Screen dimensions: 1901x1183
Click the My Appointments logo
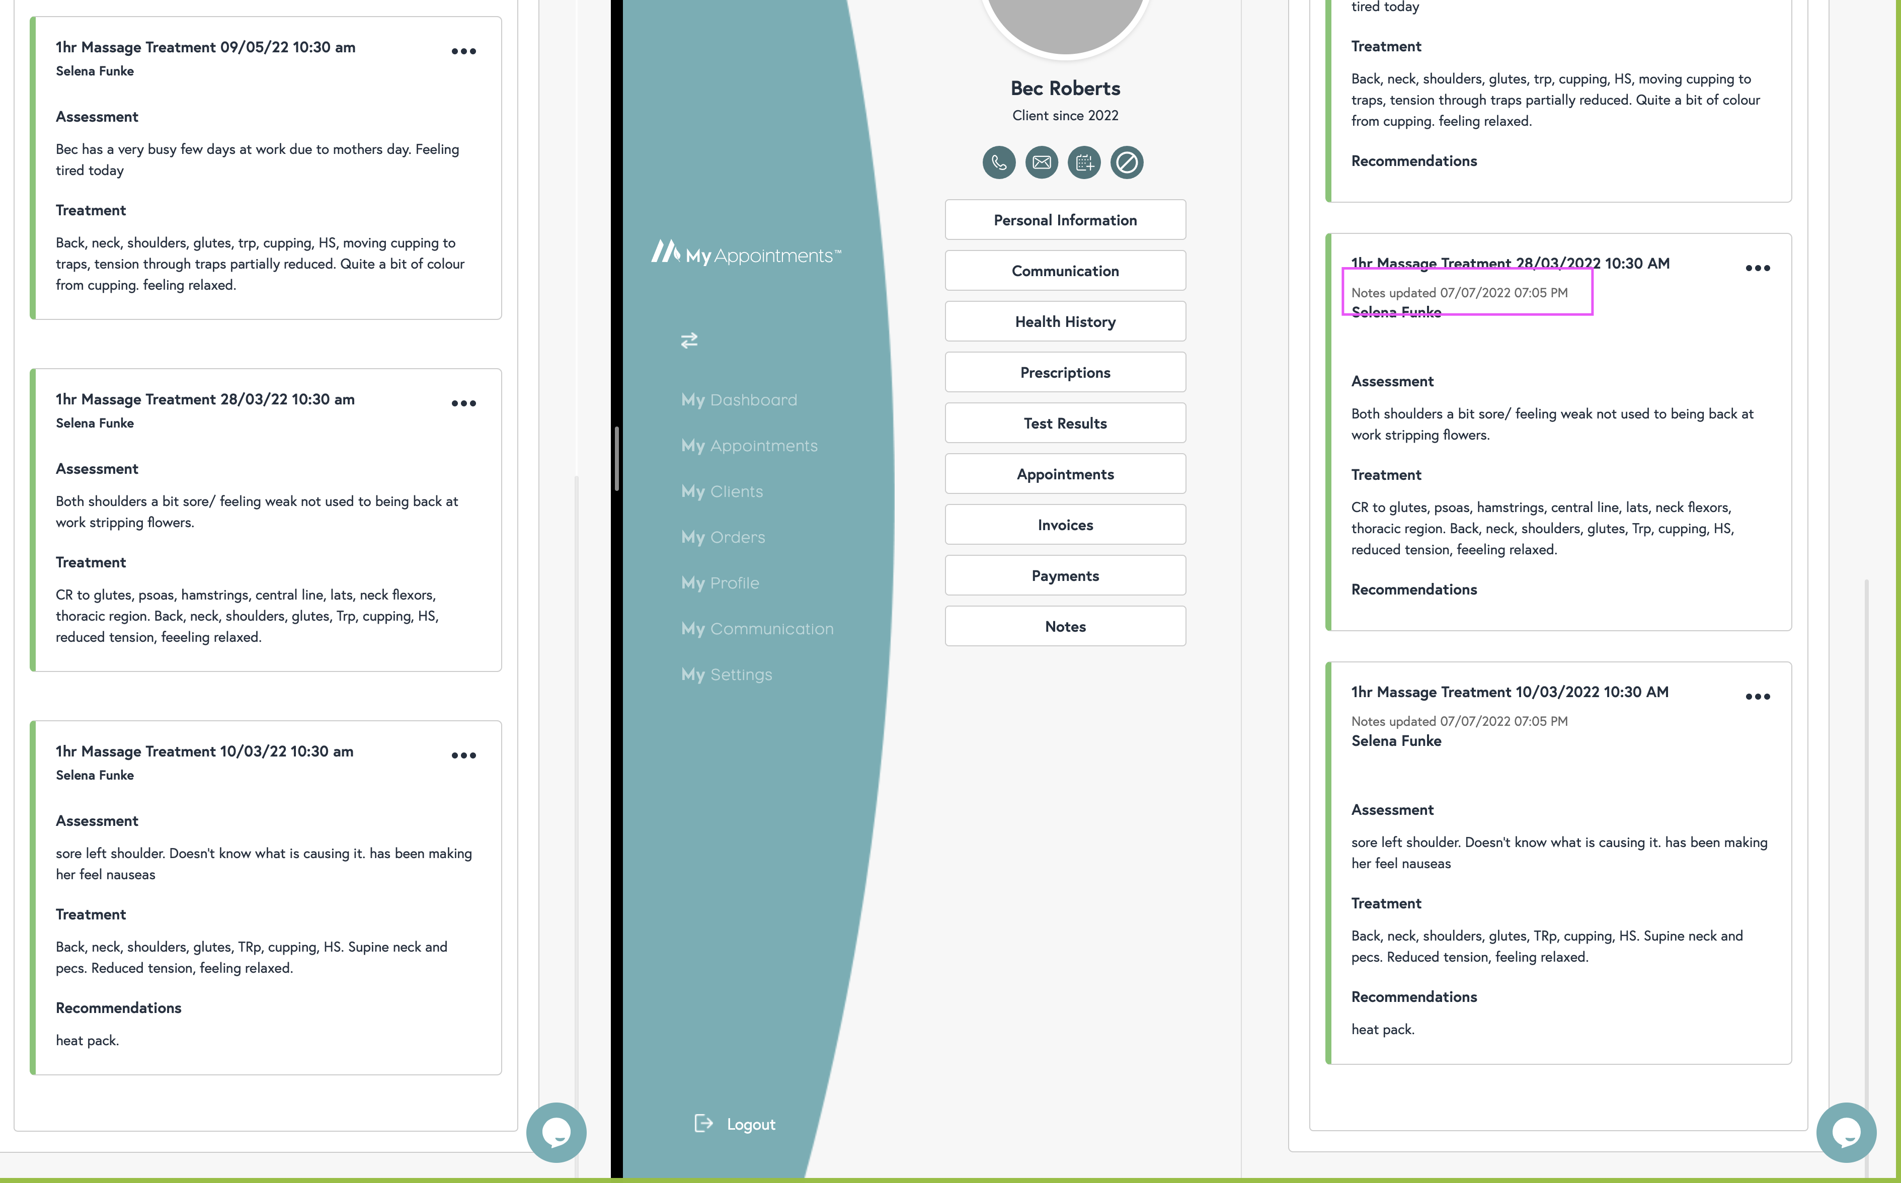(x=746, y=253)
